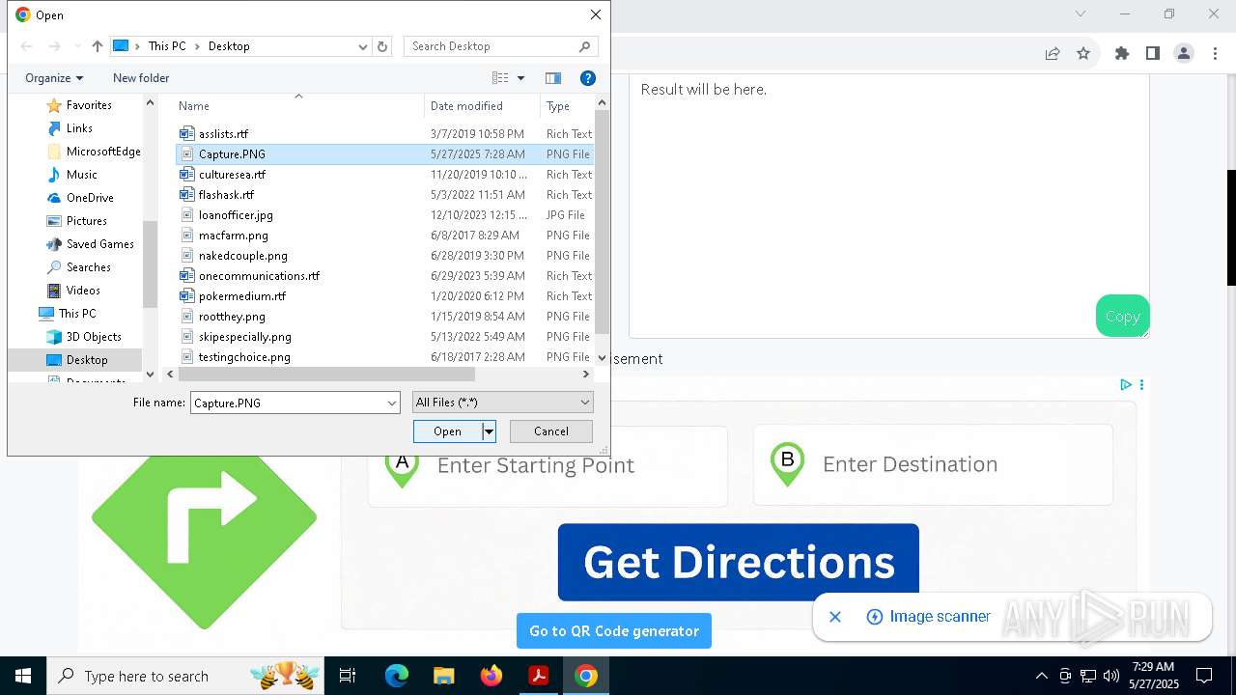Open File Explorer from taskbar
The height and width of the screenshot is (695, 1236).
click(443, 676)
